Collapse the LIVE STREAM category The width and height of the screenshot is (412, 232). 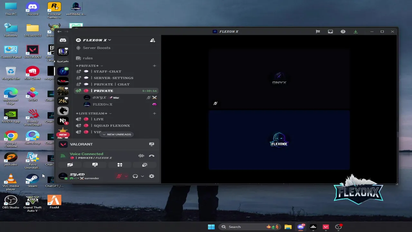pyautogui.click(x=93, y=113)
